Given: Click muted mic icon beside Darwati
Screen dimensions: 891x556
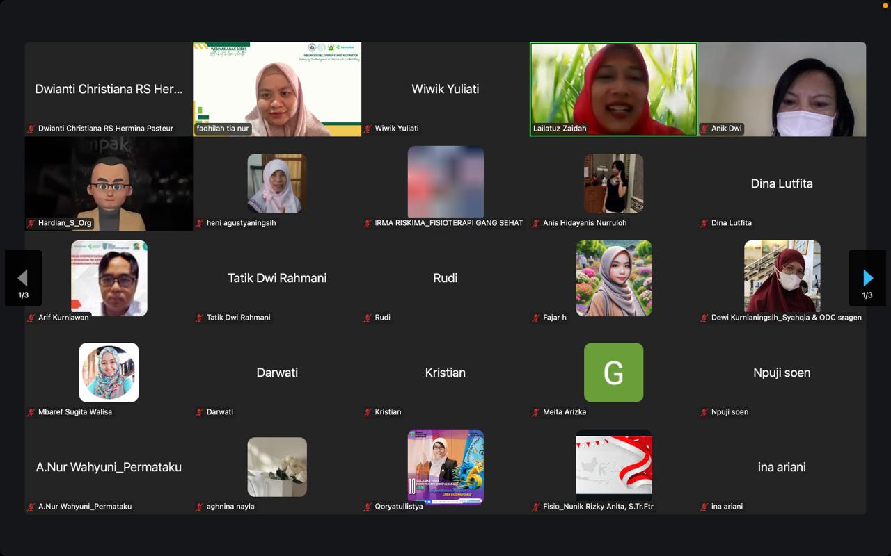Looking at the screenshot, I should [200, 412].
